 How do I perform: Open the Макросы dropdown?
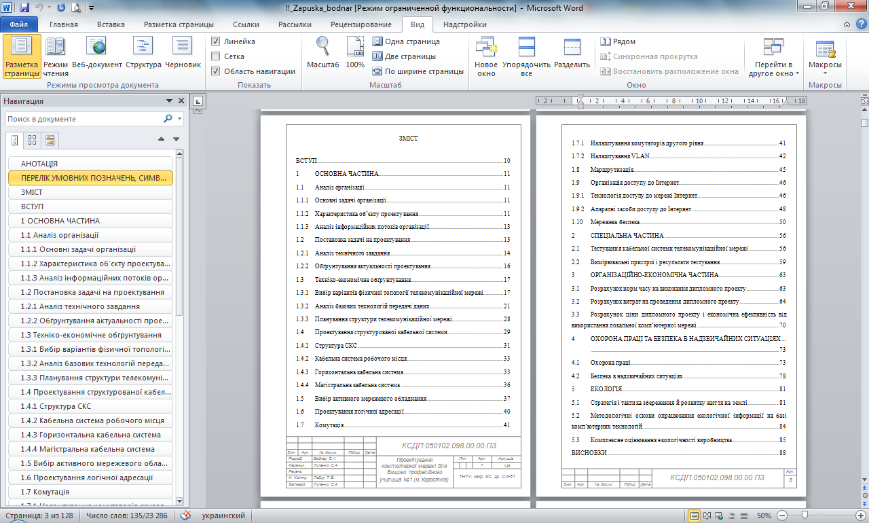click(x=825, y=56)
